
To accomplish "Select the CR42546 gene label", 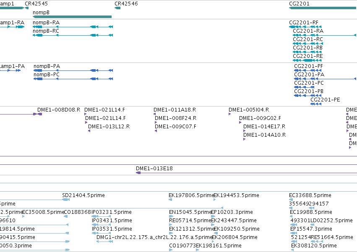I will click(126, 4).
